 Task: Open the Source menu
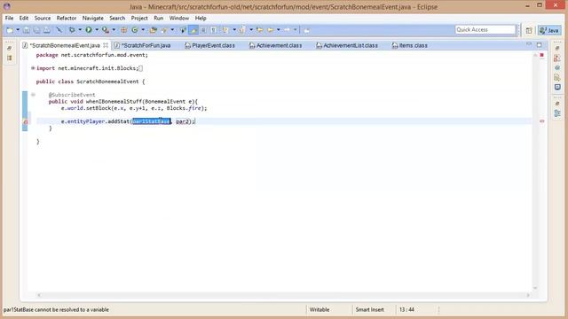43,18
